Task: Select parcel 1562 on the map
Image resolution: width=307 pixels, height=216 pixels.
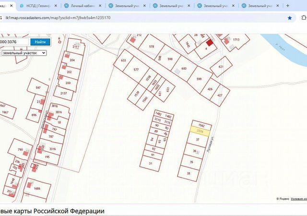Action: [x=201, y=125]
